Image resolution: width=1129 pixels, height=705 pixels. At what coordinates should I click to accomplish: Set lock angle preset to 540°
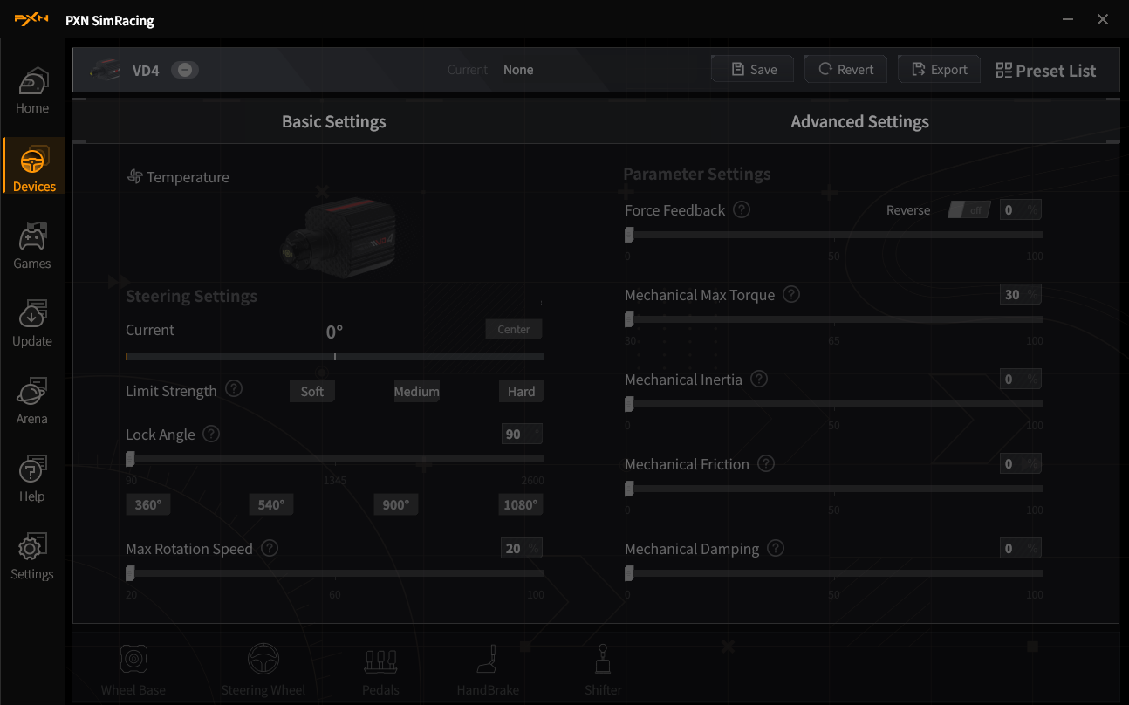tap(271, 504)
